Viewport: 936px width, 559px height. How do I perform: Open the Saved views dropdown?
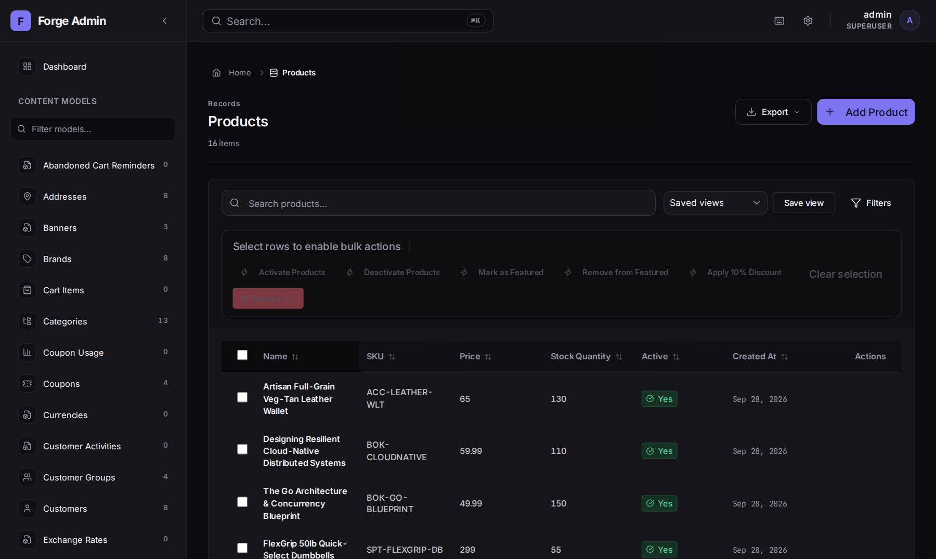click(x=715, y=203)
